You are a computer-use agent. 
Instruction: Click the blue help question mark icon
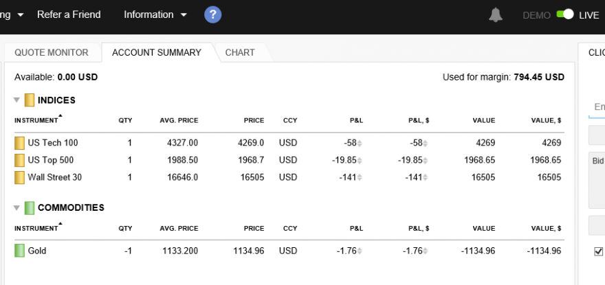pos(212,14)
